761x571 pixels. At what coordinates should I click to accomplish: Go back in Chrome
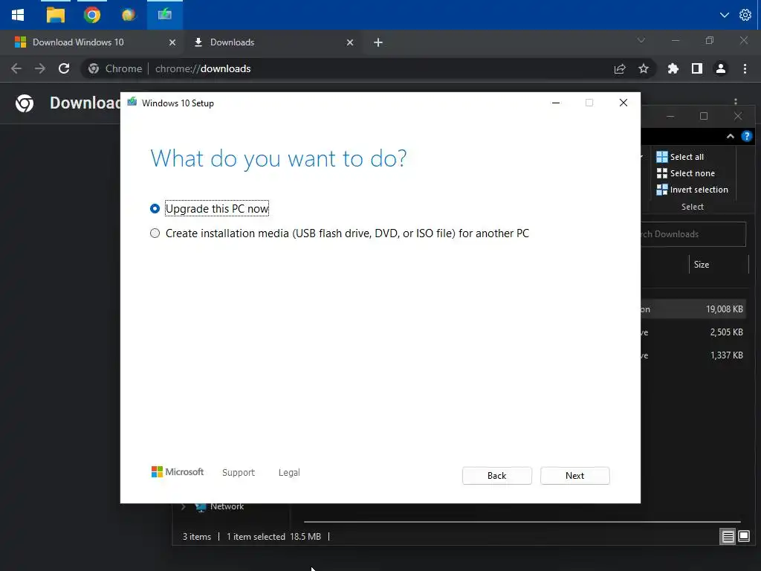16,68
